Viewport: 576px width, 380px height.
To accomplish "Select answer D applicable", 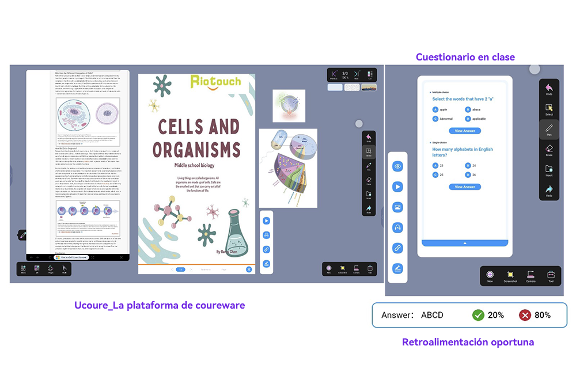I will [x=476, y=119].
